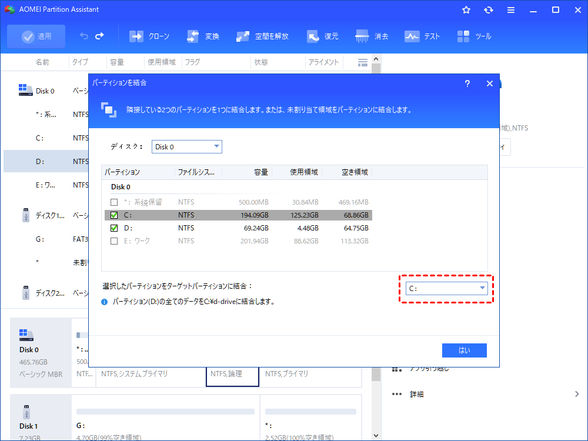Check the system reserved (系統保留) partition checkbox
The image size is (588, 441).
click(114, 202)
